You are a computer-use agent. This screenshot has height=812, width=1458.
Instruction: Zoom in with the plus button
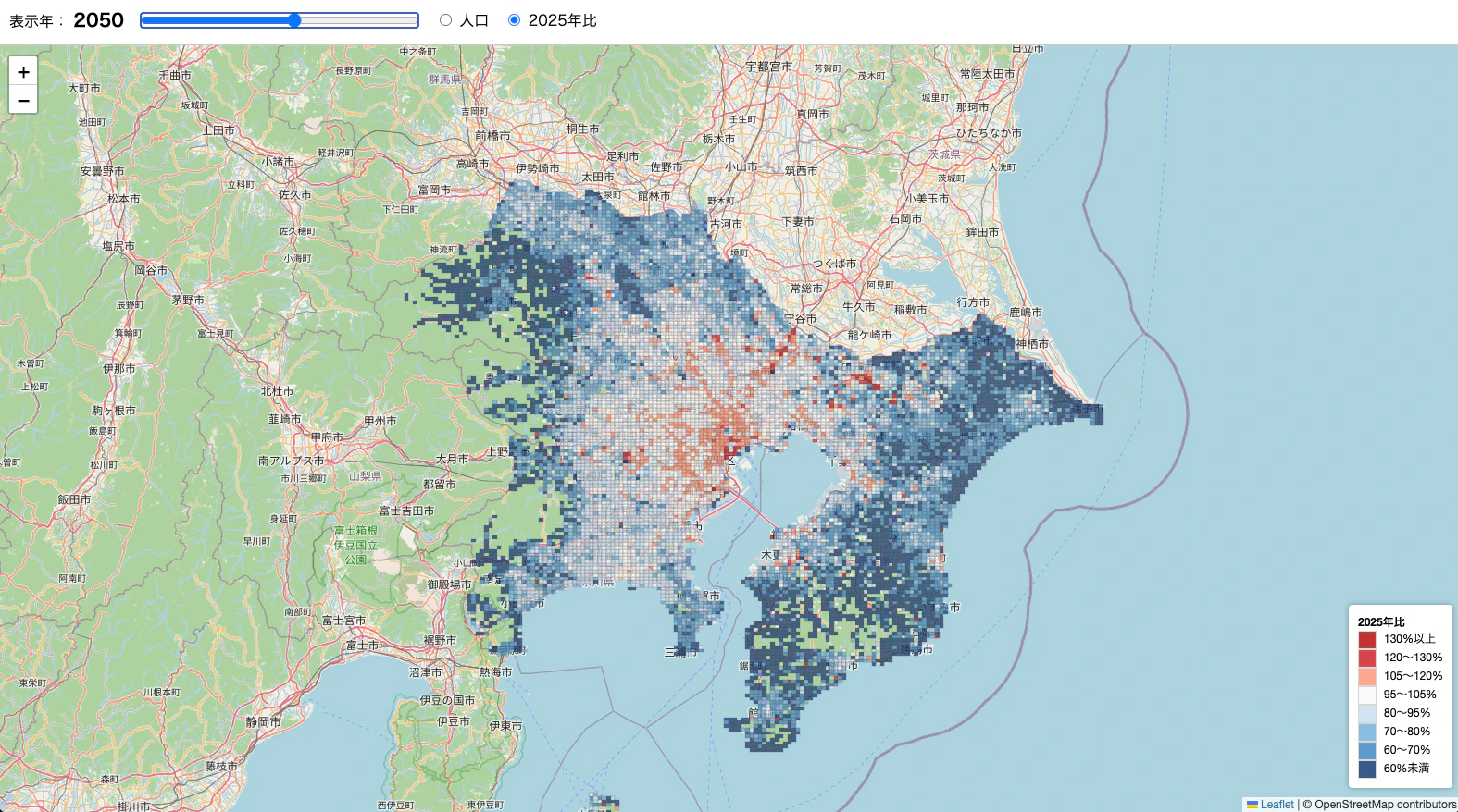[23, 71]
